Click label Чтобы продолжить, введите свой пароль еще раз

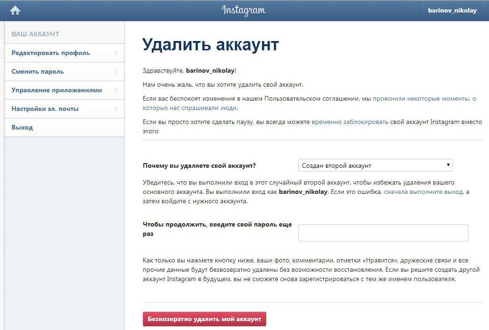[217, 229]
